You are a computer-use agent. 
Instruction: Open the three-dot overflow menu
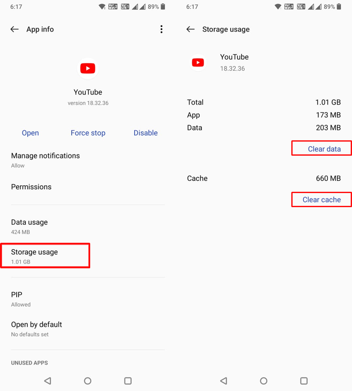point(161,29)
